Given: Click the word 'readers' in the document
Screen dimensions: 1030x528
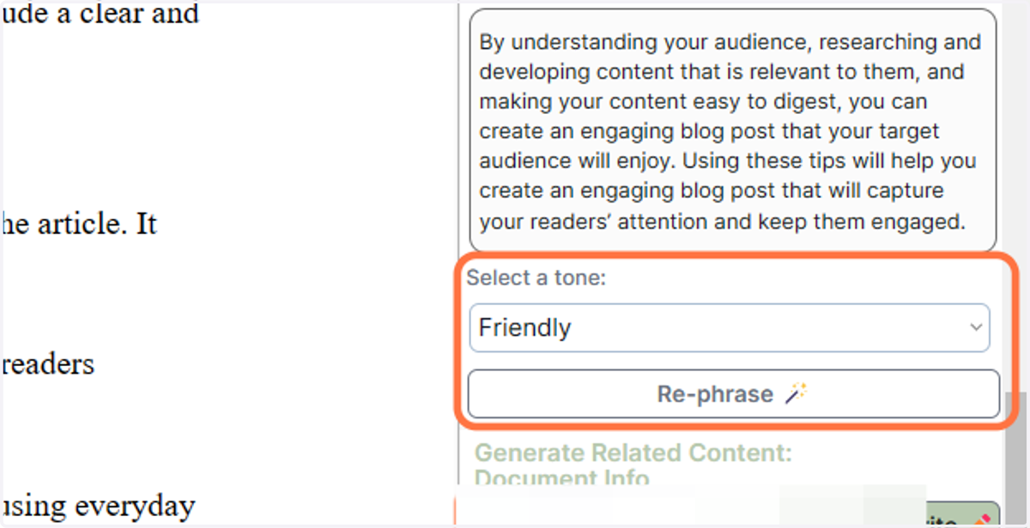Looking at the screenshot, I should [48, 364].
